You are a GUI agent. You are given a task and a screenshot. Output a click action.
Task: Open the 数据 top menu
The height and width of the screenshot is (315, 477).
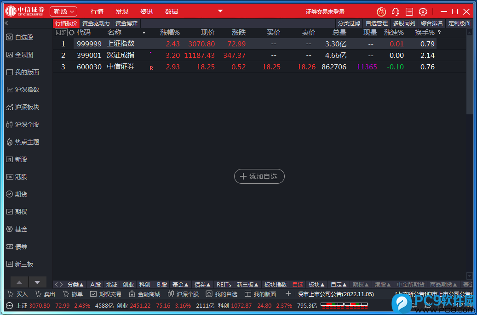171,11
